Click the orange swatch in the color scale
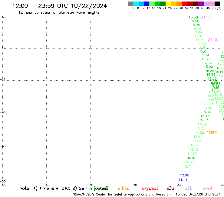The width and height of the screenshot is (224, 197). pyautogui.click(x=179, y=4)
